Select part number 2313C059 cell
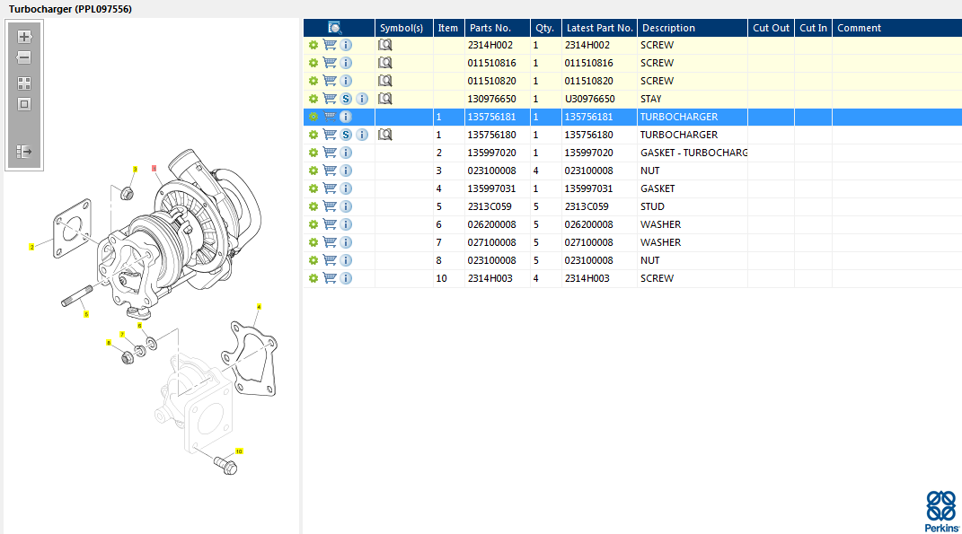 click(x=497, y=206)
